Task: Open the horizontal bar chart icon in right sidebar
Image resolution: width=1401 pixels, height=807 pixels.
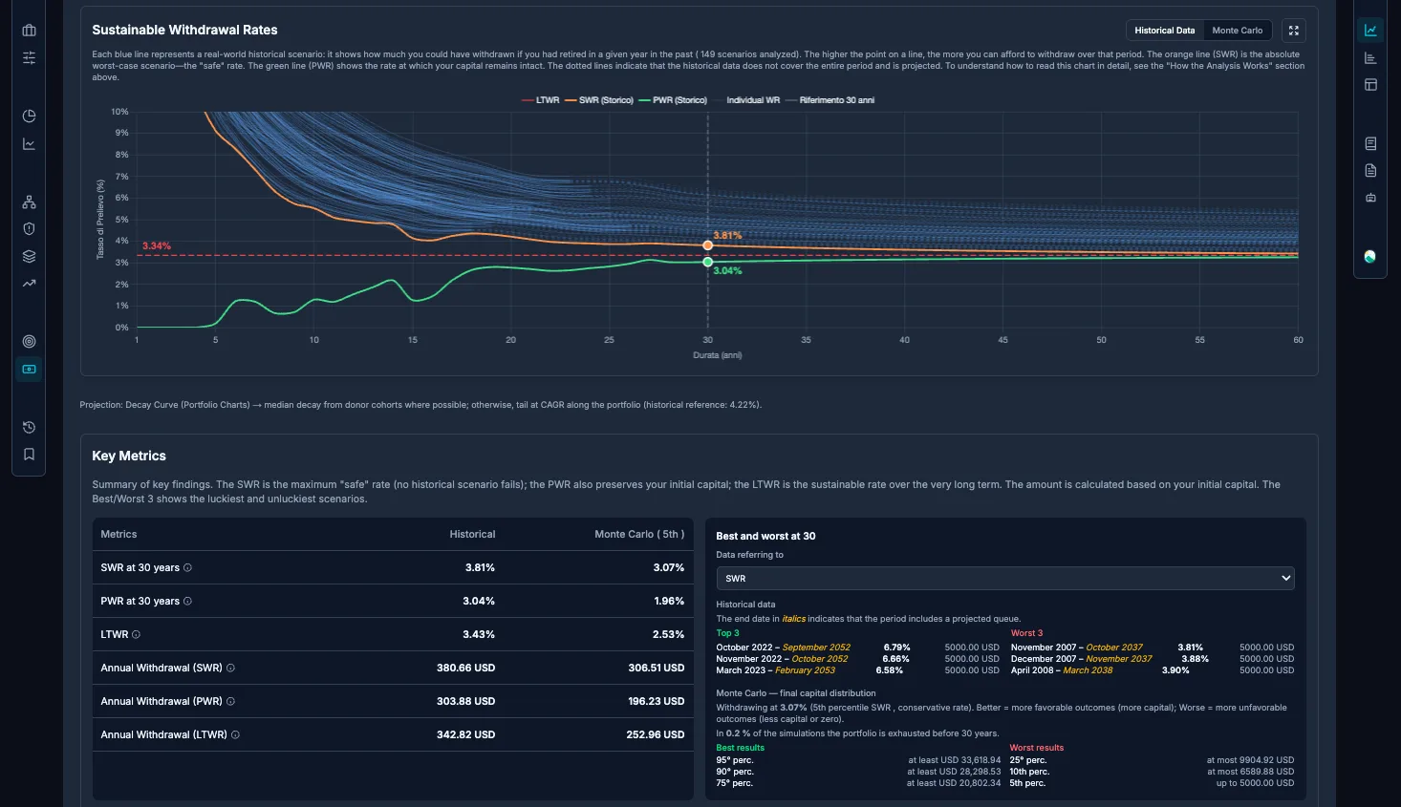Action: [x=1370, y=58]
